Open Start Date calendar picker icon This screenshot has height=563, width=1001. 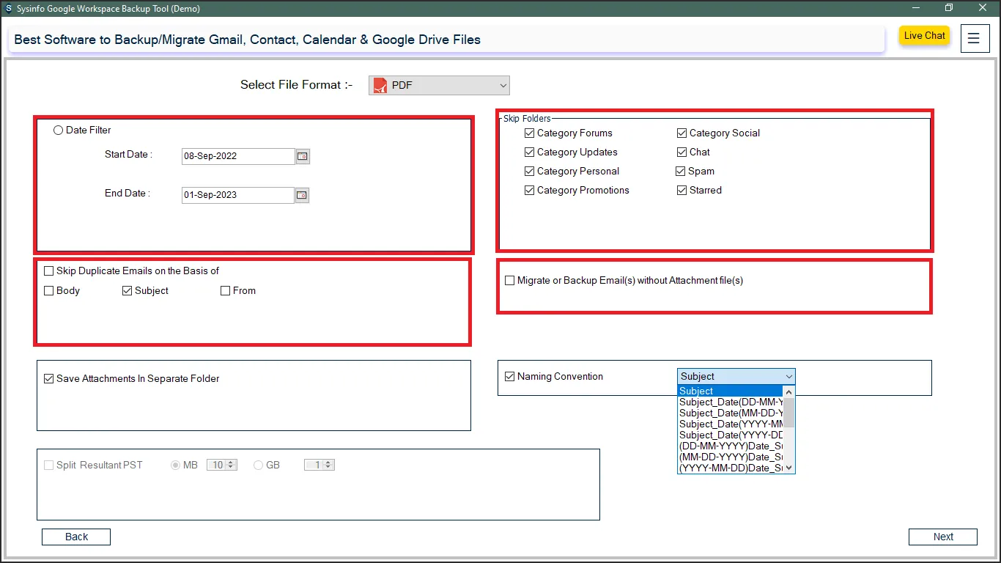[x=302, y=156]
